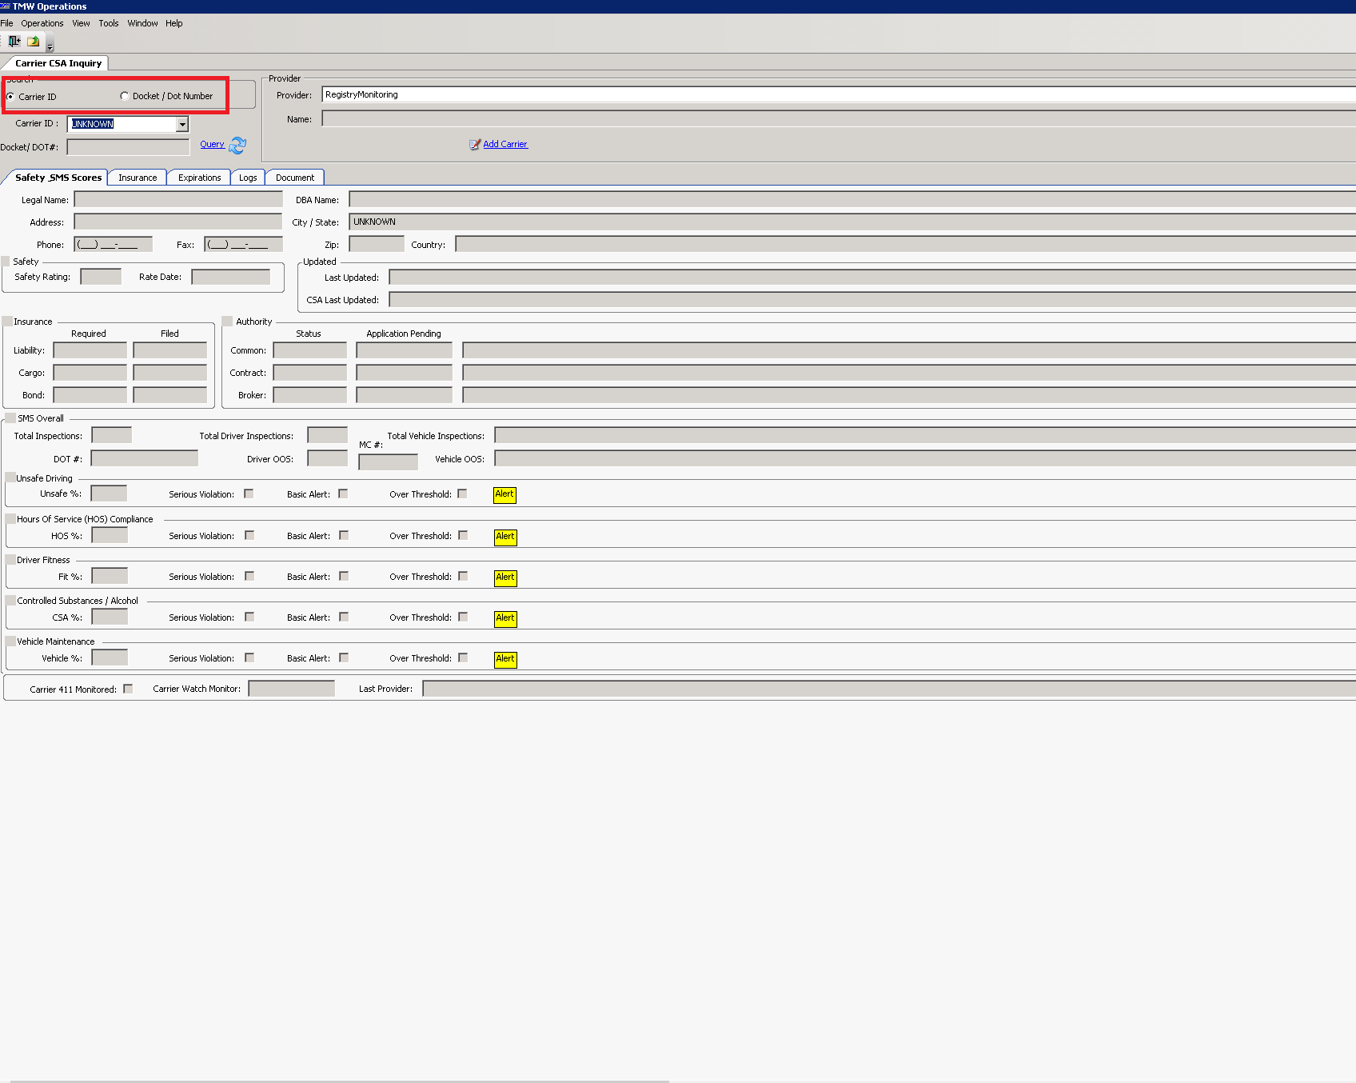Click the Unsafe Driving yellow Alert indicator
Image resolution: width=1356 pixels, height=1083 pixels.
click(505, 495)
